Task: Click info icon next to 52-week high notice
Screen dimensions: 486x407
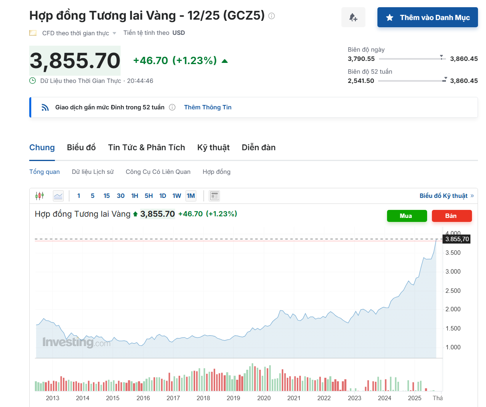Action: click(x=172, y=107)
